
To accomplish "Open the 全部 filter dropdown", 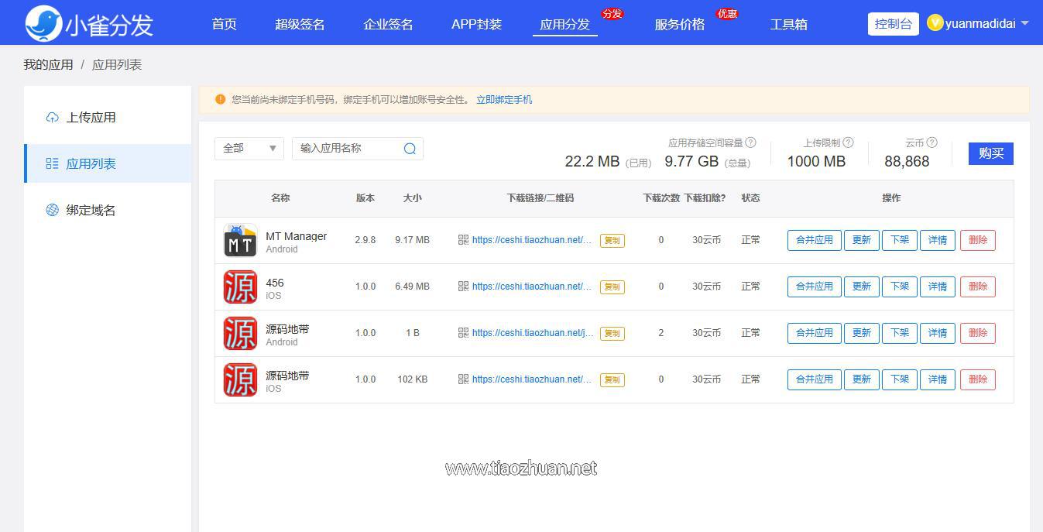I will click(249, 149).
